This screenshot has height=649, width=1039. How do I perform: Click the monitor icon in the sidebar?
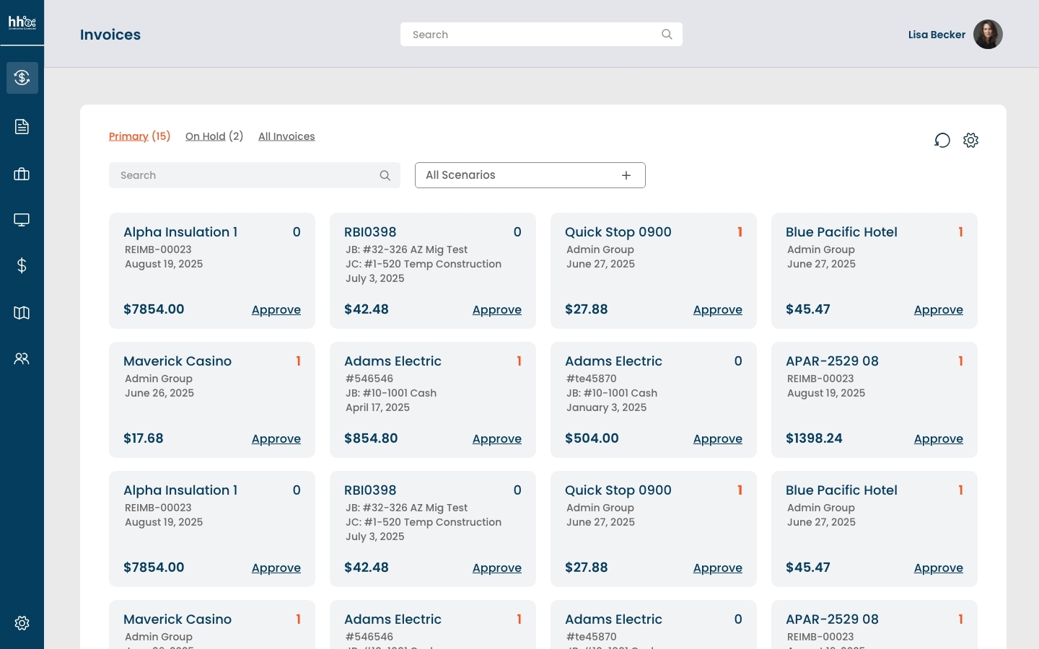click(x=22, y=220)
